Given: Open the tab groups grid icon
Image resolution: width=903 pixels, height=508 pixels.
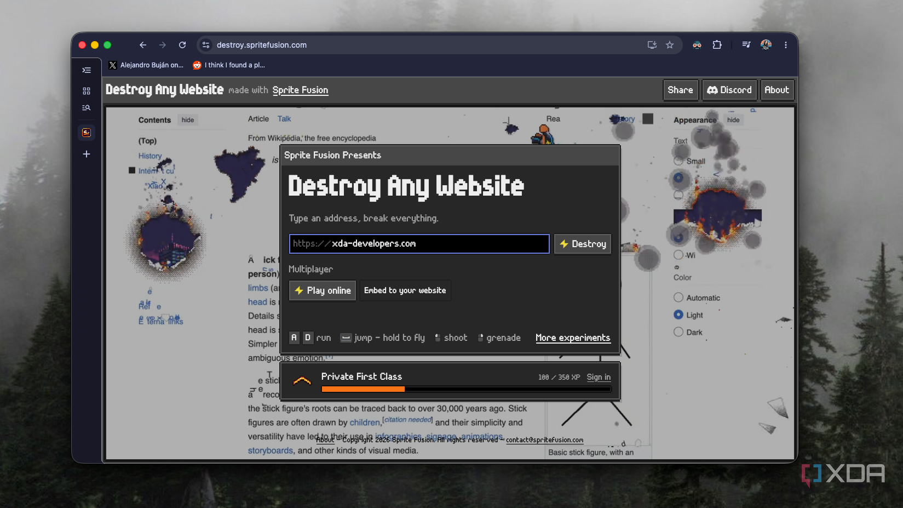Looking at the screenshot, I should point(87,90).
